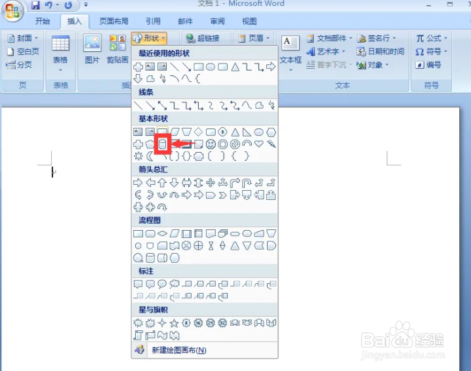This screenshot has width=471, height=371.
Task: Select the heart shape
Action: (x=259, y=144)
